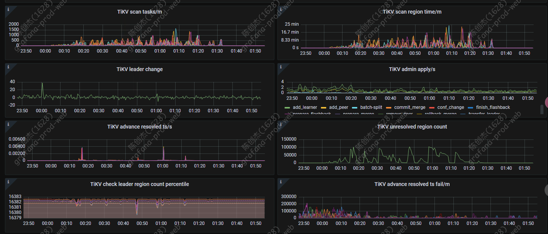Show info tooltip for TiKV scan tasks/m panel
Screen dimensions: 548x234
(8, 9)
